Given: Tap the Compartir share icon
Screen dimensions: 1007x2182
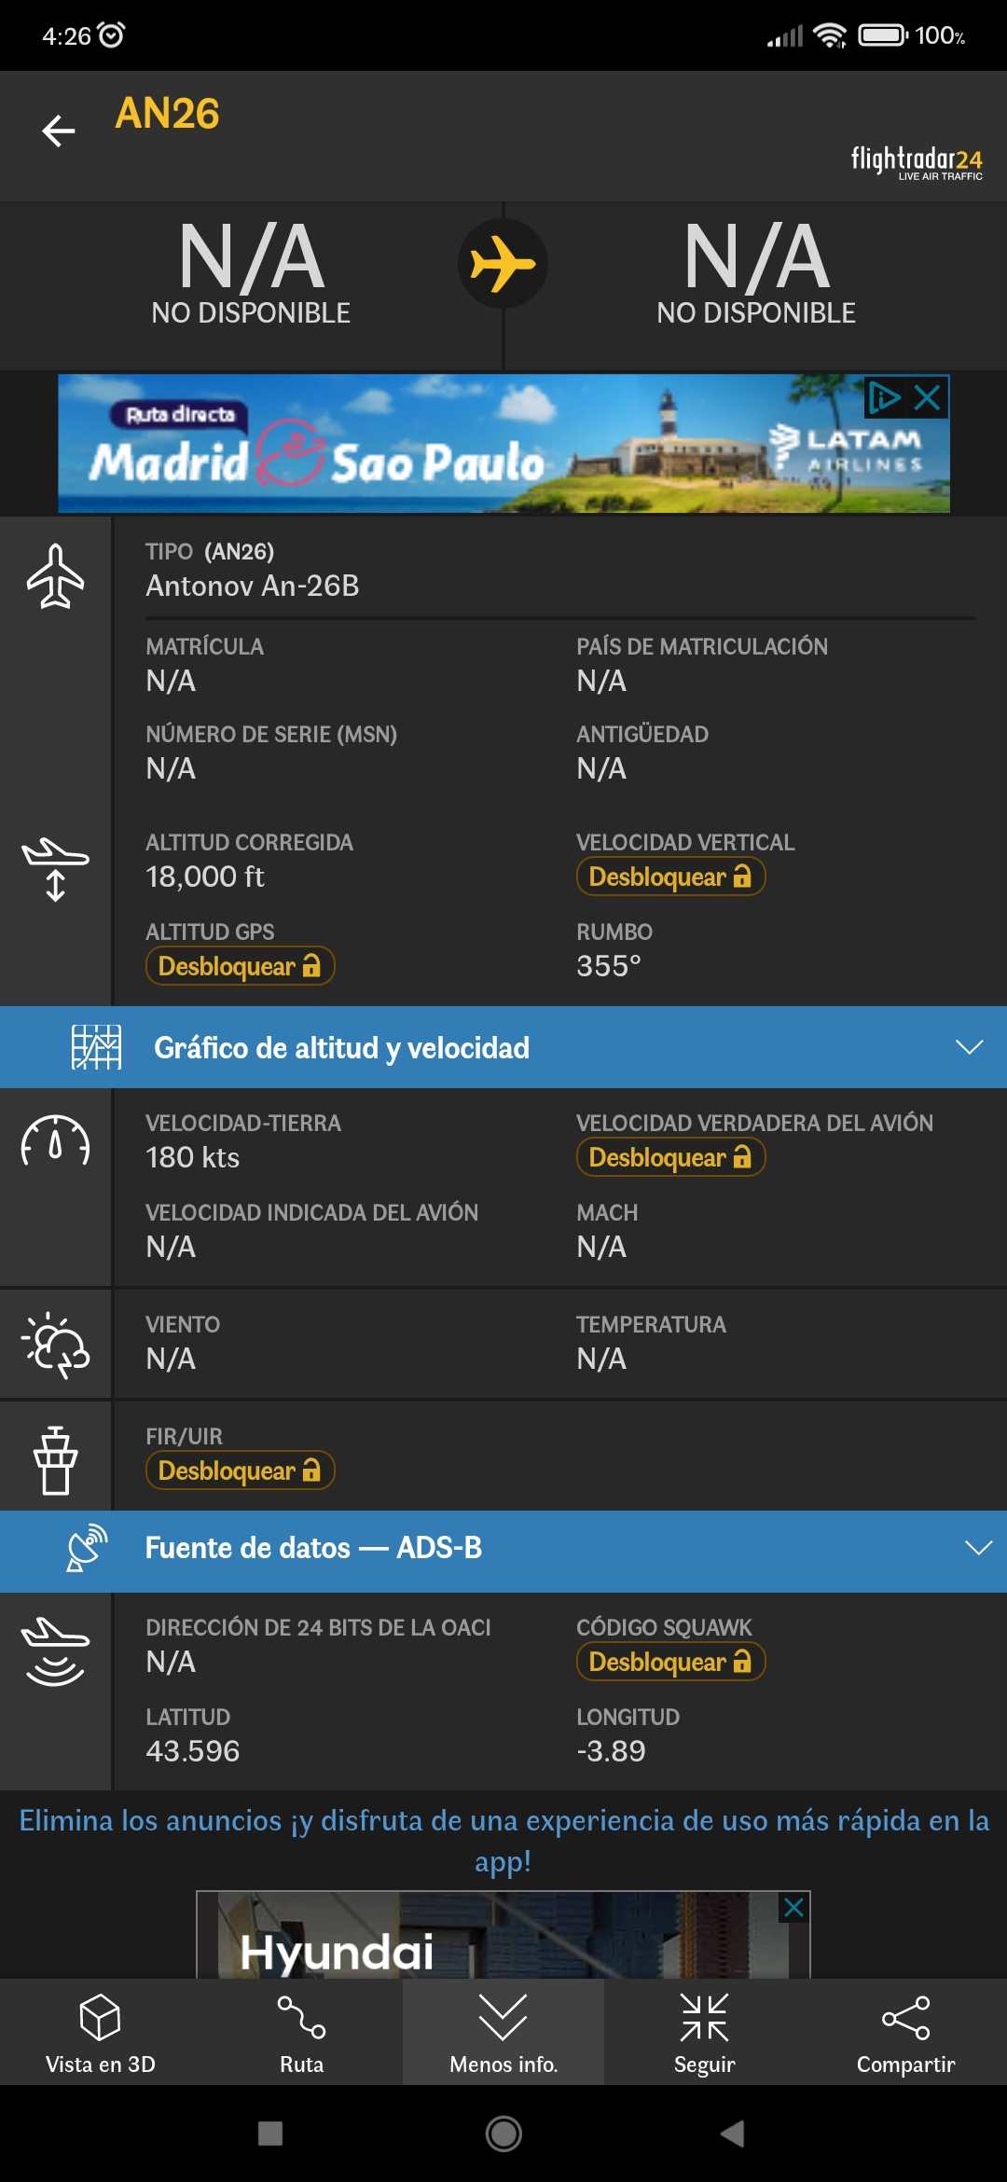Looking at the screenshot, I should coord(905,2034).
